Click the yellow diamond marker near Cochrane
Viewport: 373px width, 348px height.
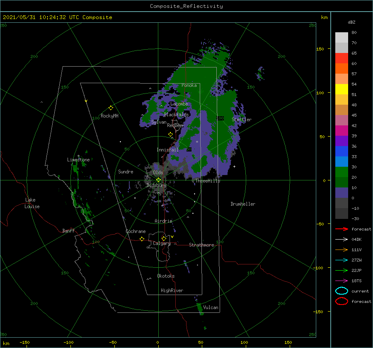142,239
